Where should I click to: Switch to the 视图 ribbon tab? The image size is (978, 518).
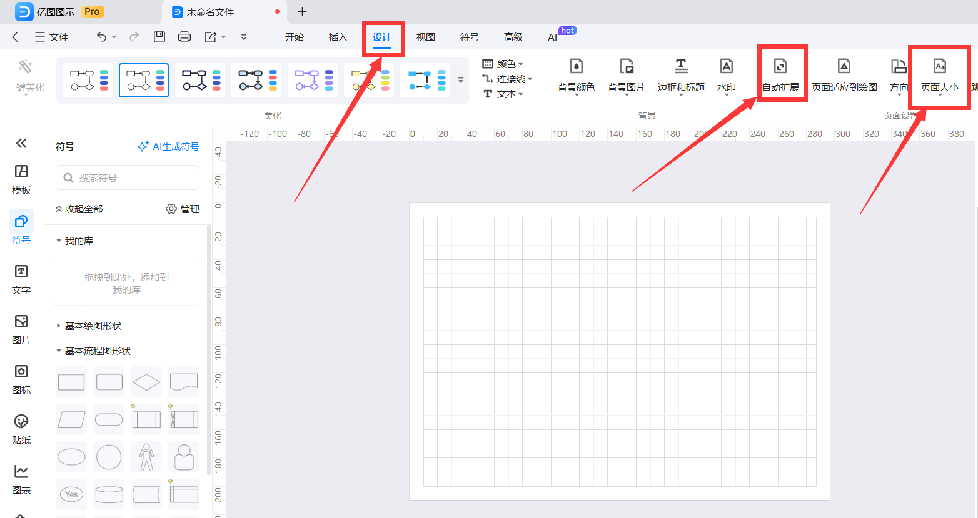pyautogui.click(x=425, y=37)
